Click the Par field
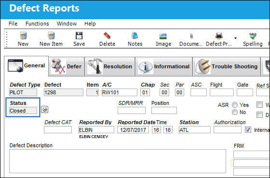 point(179,92)
